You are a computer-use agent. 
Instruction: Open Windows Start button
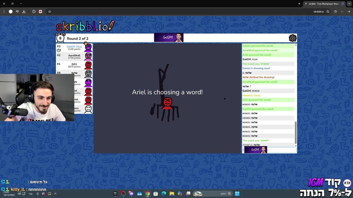pyautogui.click(x=237, y=194)
